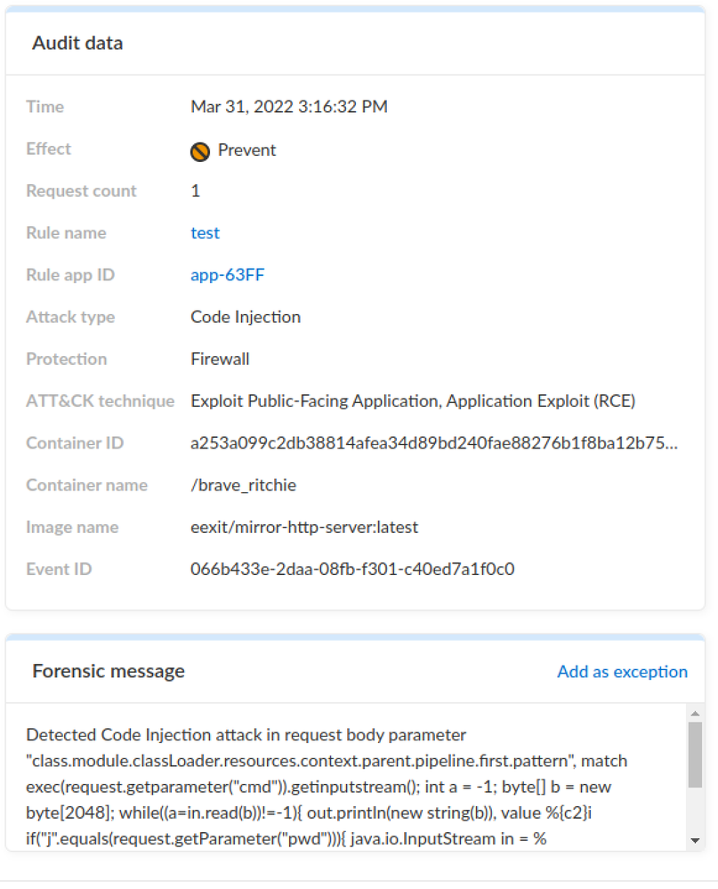Click the scrollbar up arrow in Forensic message

pos(695,714)
